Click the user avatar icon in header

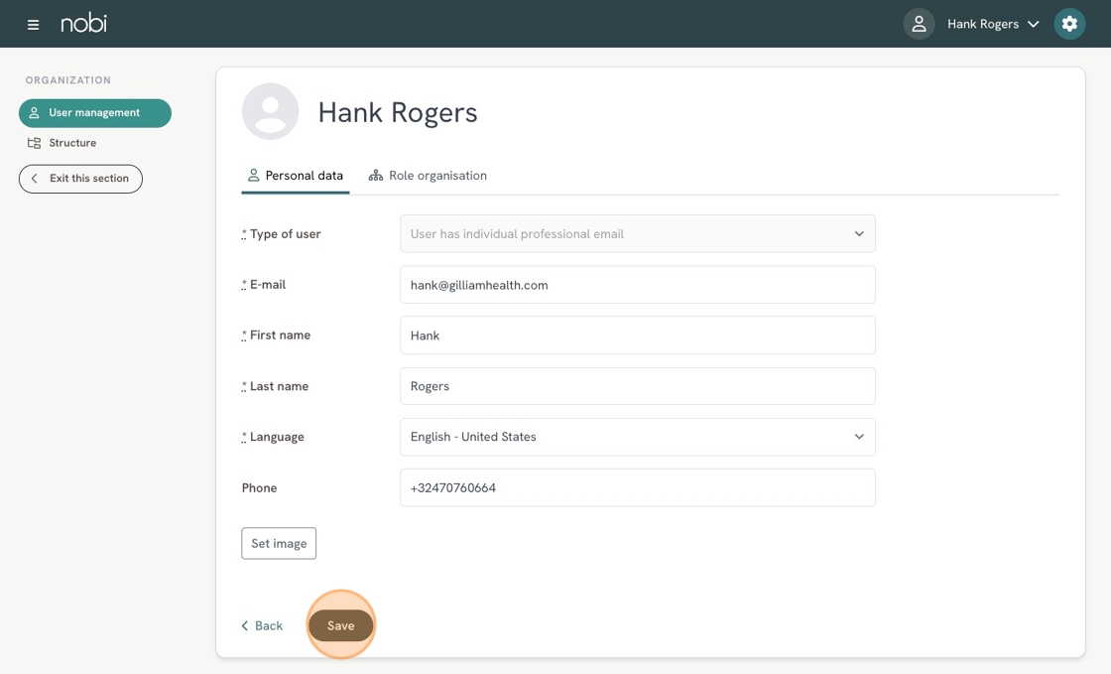tap(919, 24)
